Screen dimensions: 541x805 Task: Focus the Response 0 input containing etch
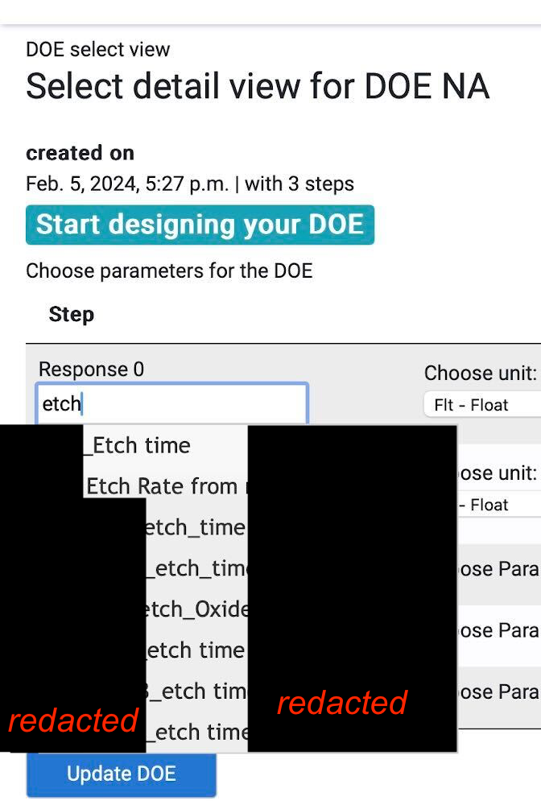point(172,403)
